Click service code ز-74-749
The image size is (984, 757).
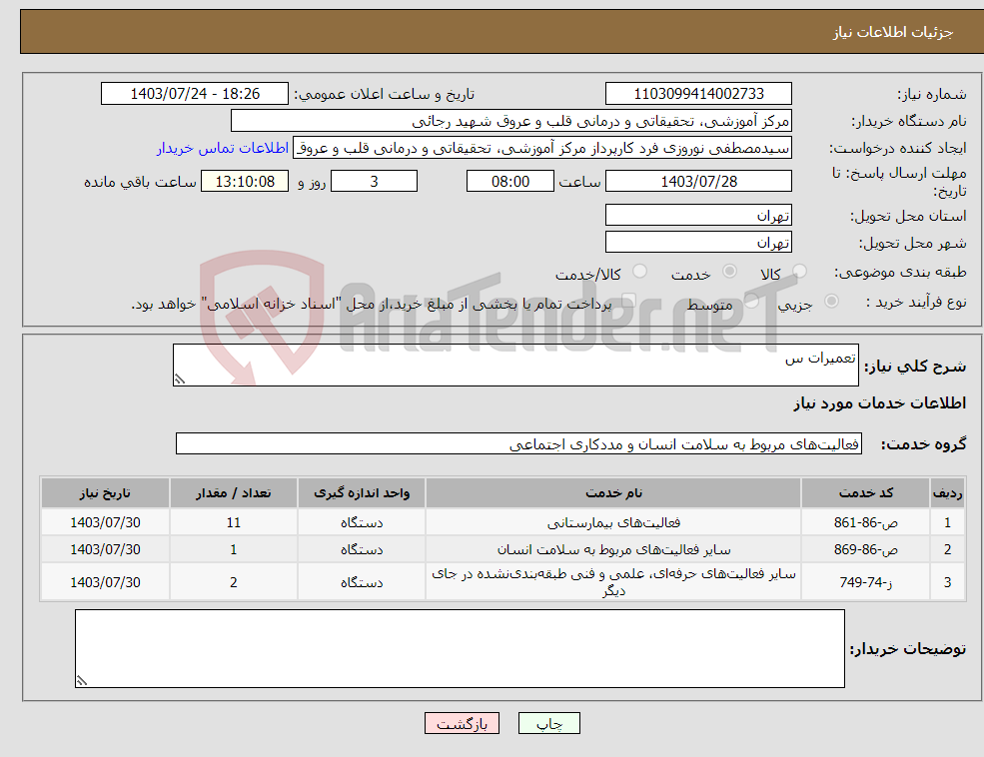point(865,582)
